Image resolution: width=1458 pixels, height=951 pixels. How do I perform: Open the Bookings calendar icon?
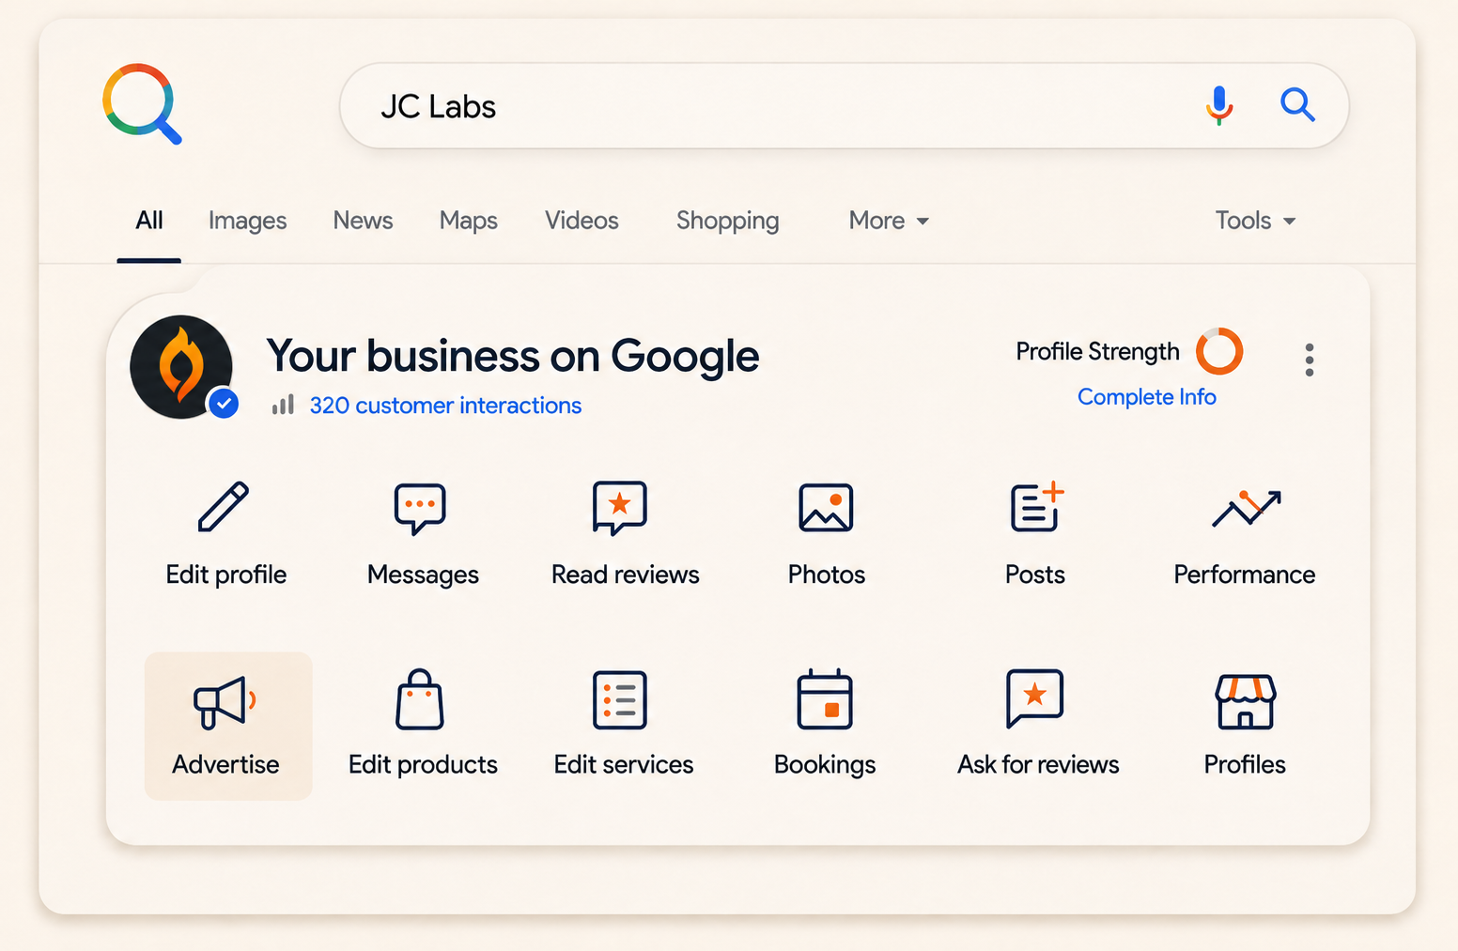point(825,699)
